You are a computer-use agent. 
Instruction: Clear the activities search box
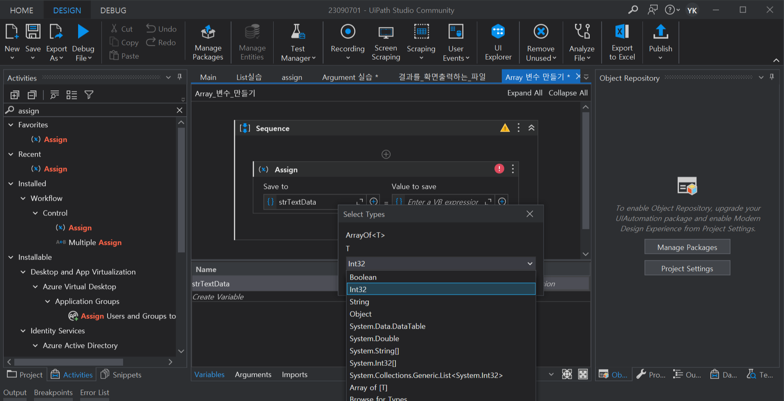click(x=180, y=110)
